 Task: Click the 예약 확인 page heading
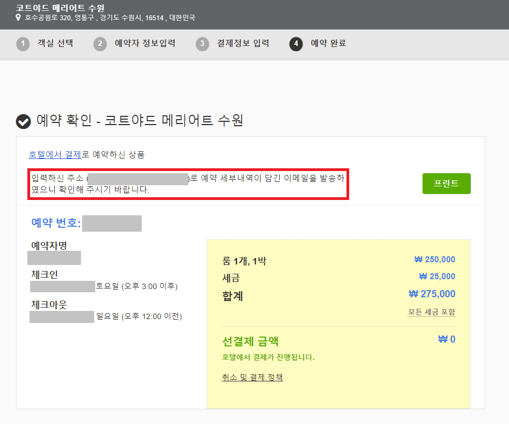tap(140, 121)
